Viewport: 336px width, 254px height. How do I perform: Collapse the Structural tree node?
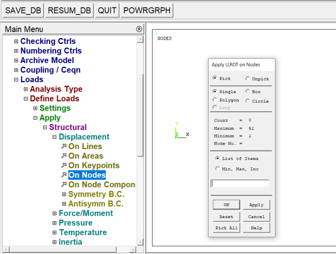point(45,127)
